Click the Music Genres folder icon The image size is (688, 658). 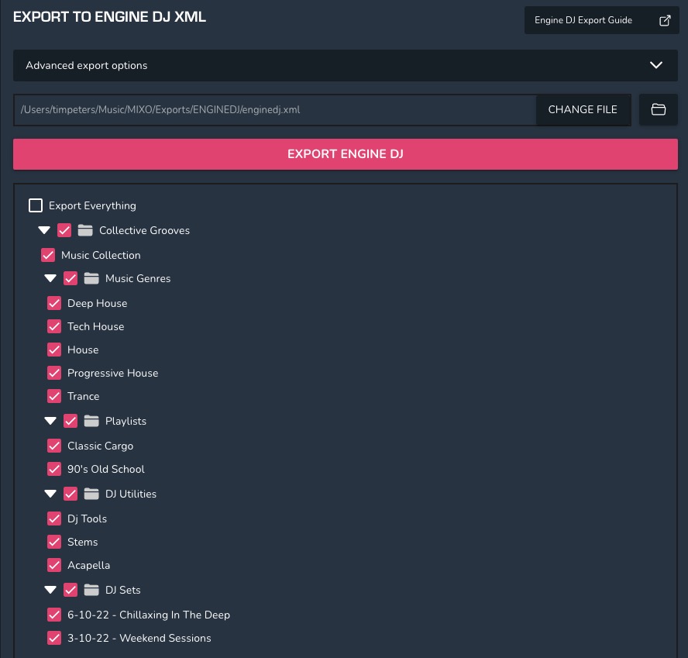coord(91,278)
